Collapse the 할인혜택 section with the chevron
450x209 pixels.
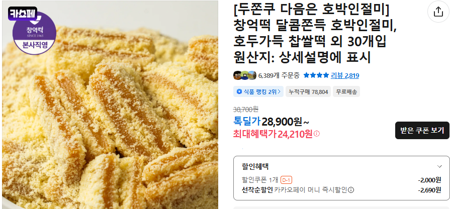click(439, 167)
